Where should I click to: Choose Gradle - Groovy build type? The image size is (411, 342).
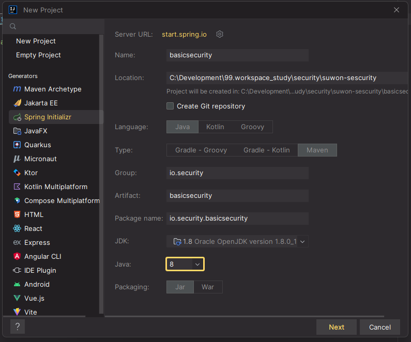tap(201, 150)
